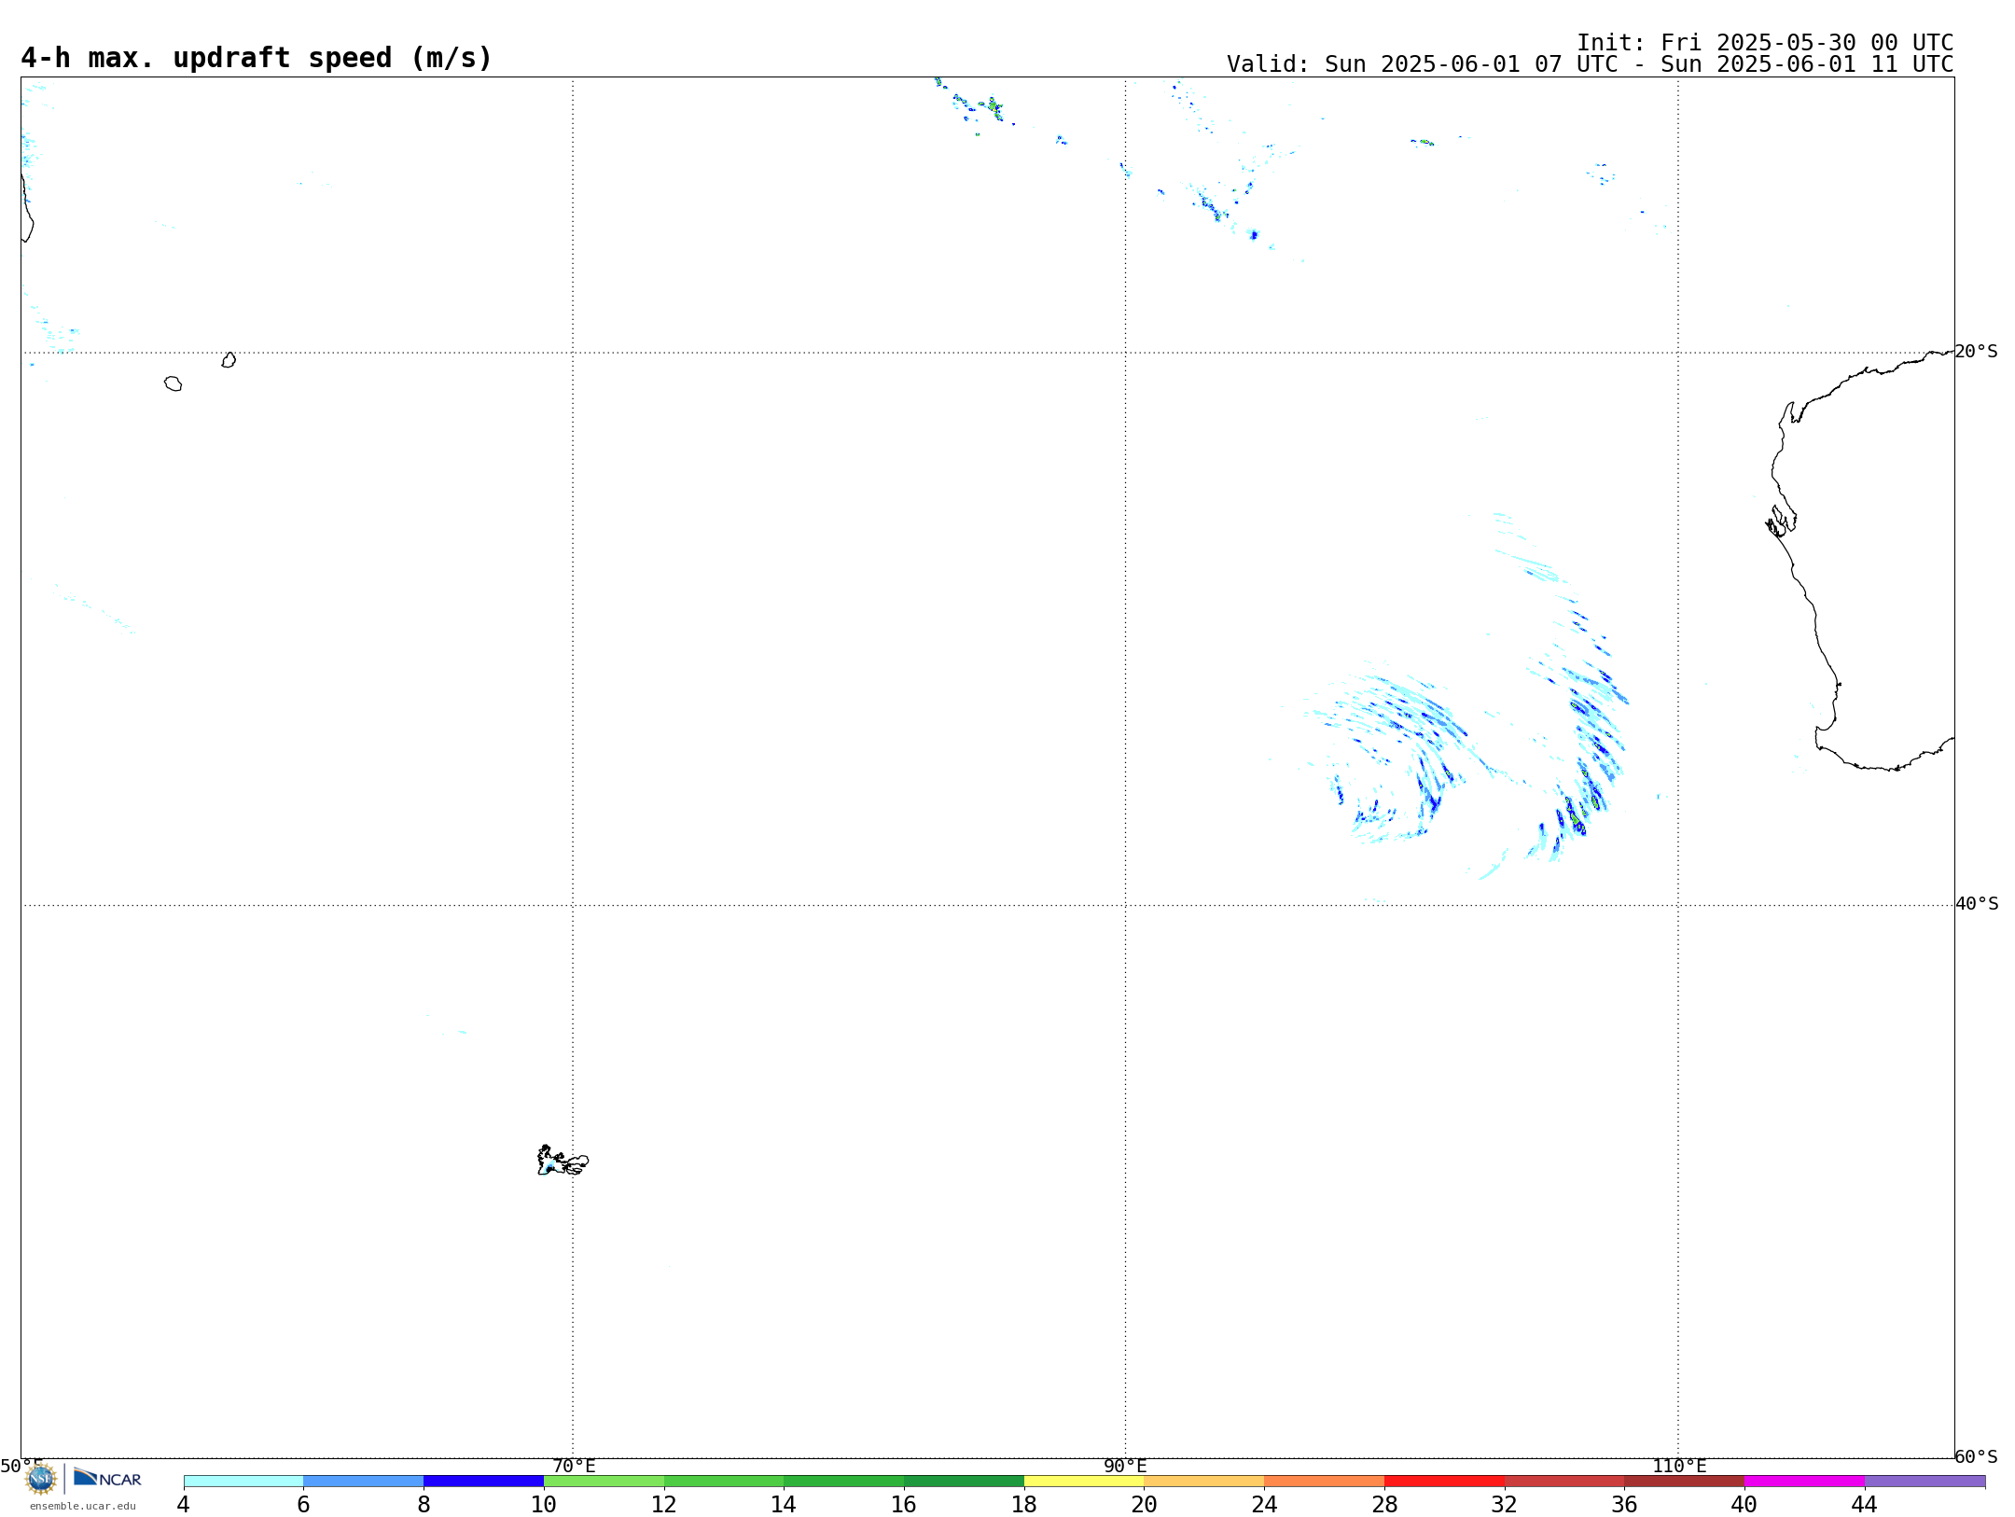Click the 70°E longitude label
Screen dimensions: 2015x1517
(574, 1466)
